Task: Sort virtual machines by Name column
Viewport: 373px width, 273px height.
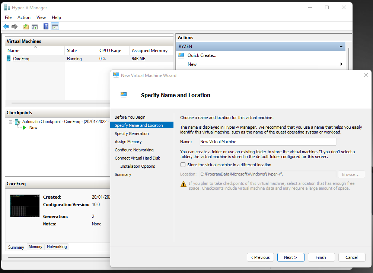Action: coord(35,50)
